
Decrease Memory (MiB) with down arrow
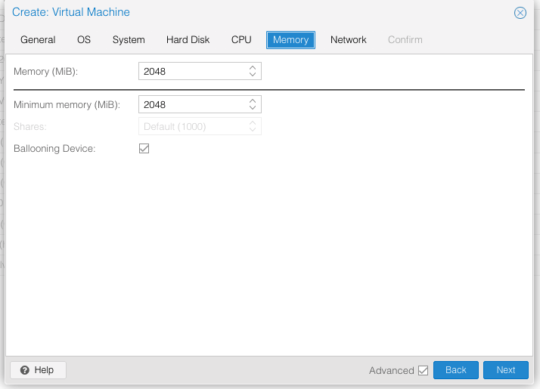253,74
